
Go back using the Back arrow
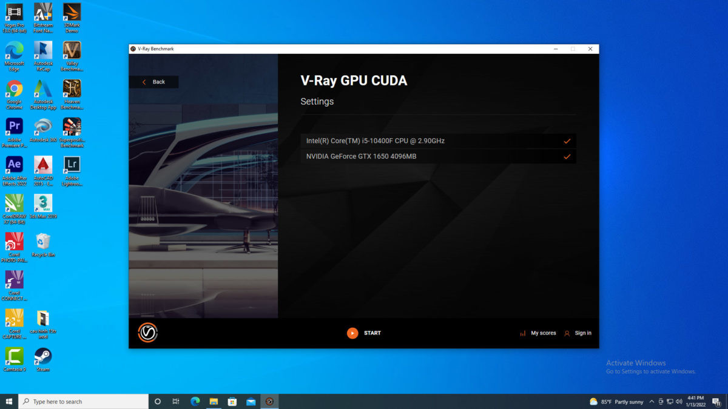pos(144,82)
